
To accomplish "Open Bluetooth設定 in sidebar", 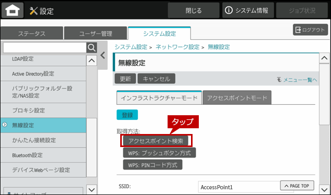I will [x=43, y=155].
